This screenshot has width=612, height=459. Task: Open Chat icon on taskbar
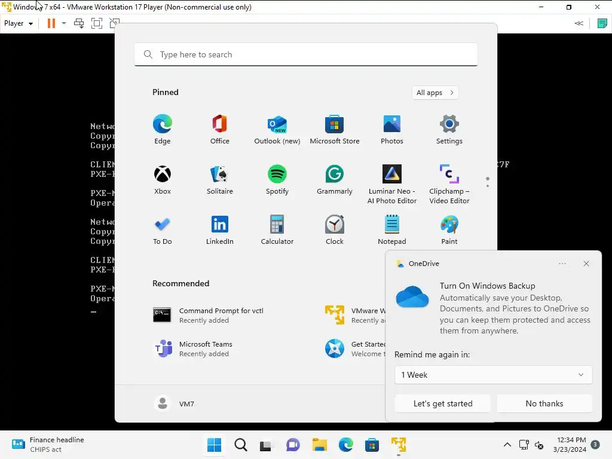click(x=293, y=445)
